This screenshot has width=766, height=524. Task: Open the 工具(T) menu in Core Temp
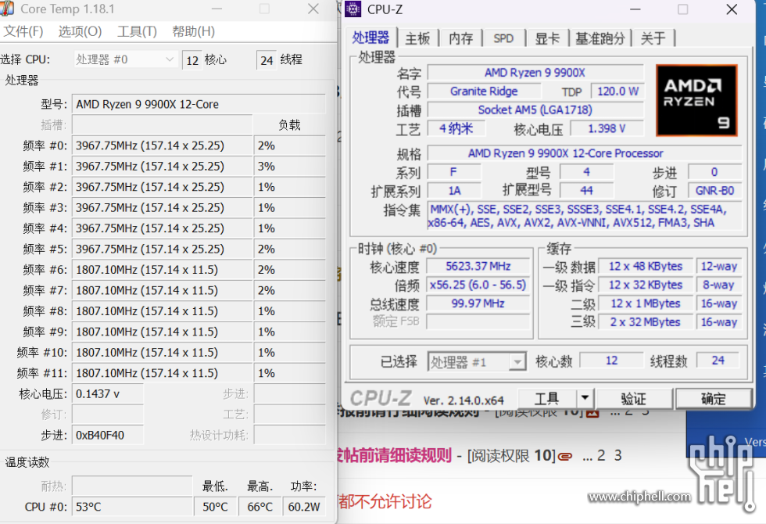138,32
